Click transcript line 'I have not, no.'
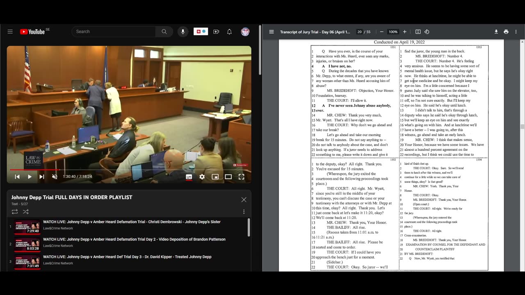This screenshot has width=525, height=295. click(x=340, y=66)
